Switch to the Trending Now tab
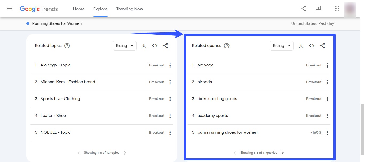 130,9
